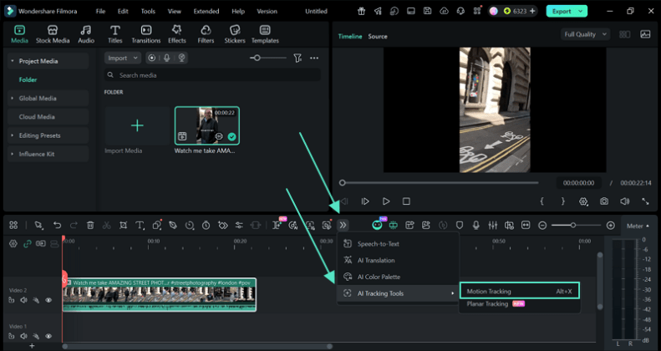The height and width of the screenshot is (351, 661).
Task: Open the Audio tab
Action: (x=86, y=34)
